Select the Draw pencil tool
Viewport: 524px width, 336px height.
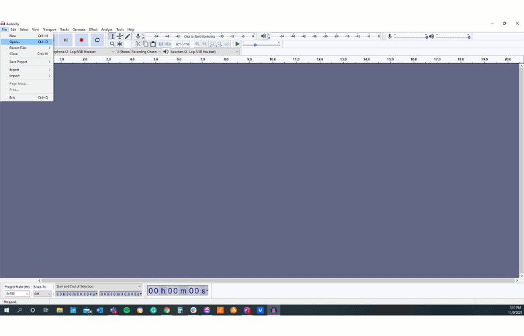127,36
